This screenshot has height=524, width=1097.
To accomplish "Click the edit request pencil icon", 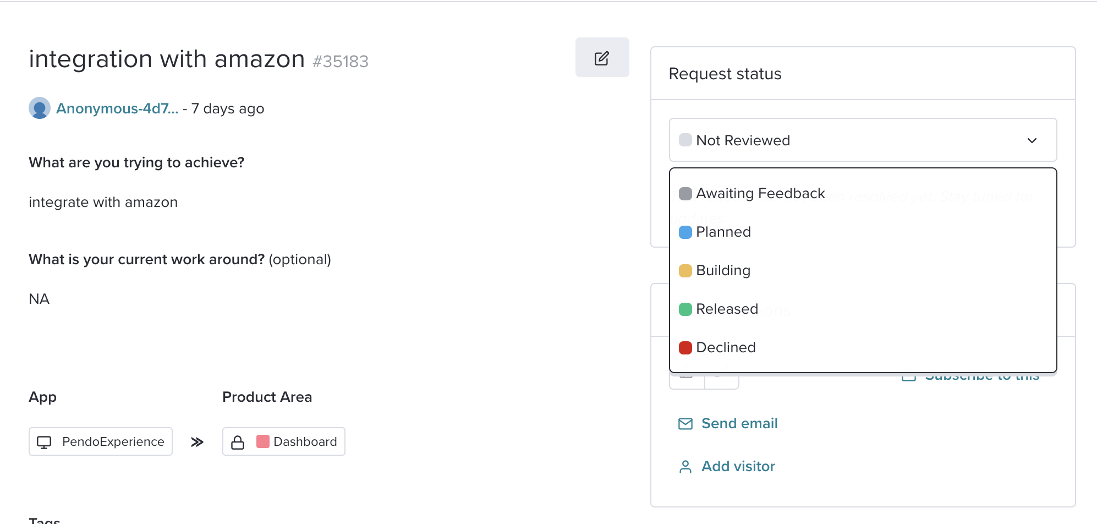I will [x=602, y=58].
